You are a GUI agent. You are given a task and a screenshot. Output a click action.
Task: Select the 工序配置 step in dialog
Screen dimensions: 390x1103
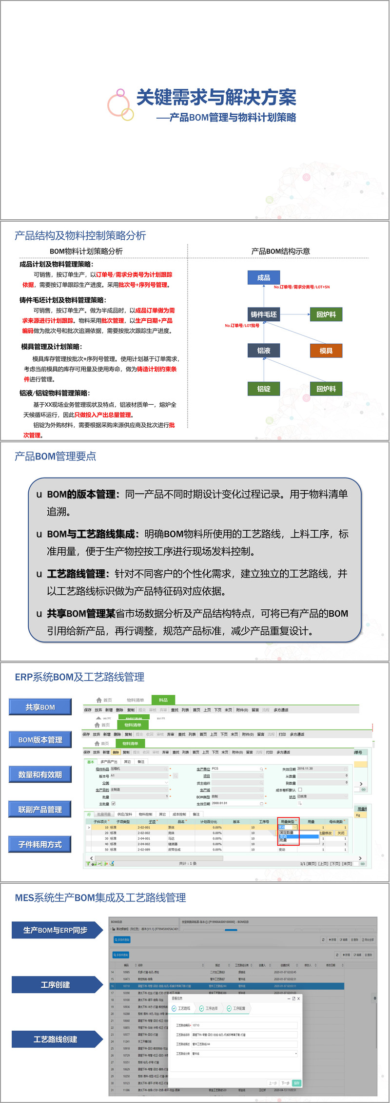coord(236,1008)
